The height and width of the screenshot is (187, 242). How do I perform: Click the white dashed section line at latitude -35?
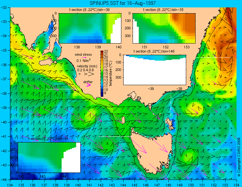213,57
